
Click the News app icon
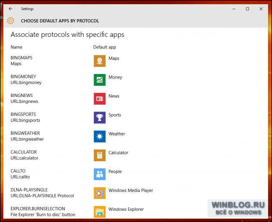[100, 99]
